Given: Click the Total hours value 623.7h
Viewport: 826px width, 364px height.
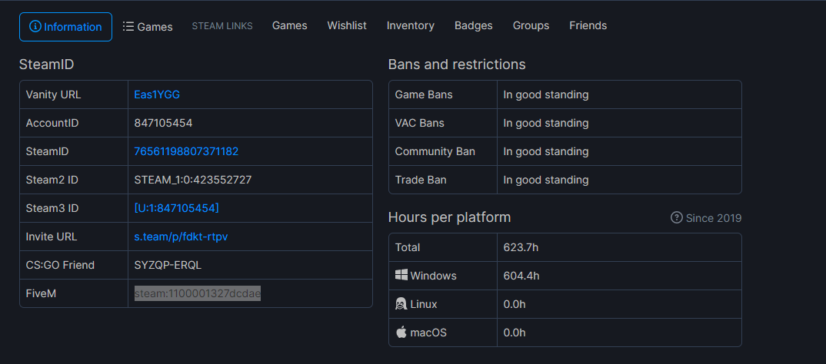Looking at the screenshot, I should [521, 247].
